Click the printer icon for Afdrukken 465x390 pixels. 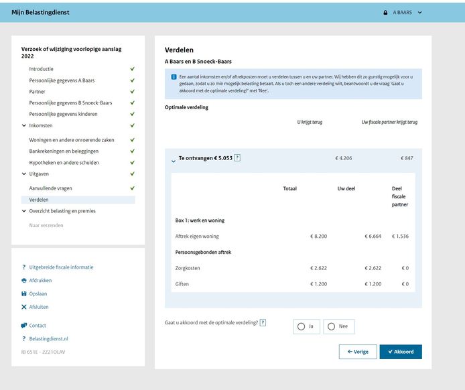(24, 281)
